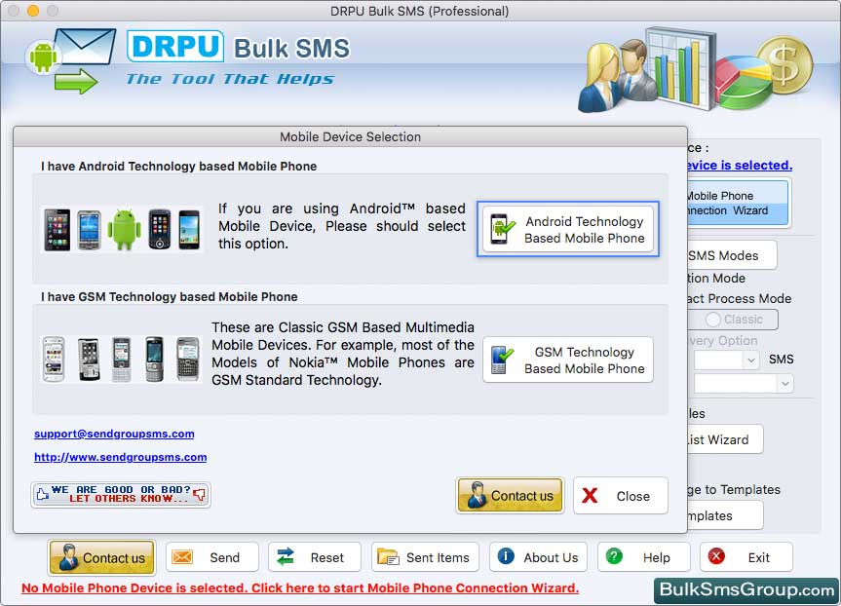Click the folder icon on Sent Items
This screenshot has width=841, height=606.
coord(388,557)
